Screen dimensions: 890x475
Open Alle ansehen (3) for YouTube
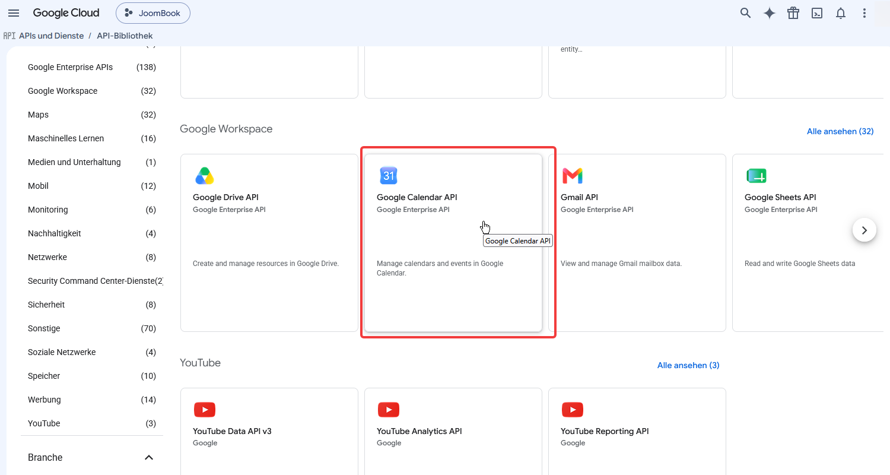point(688,365)
